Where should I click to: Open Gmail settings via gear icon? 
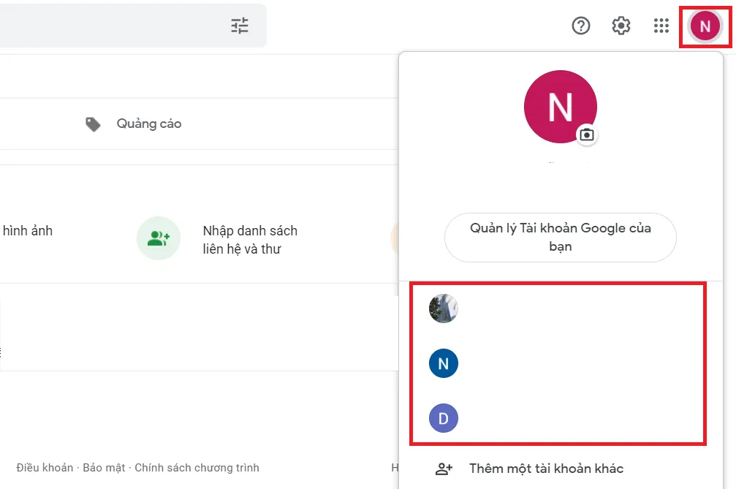(621, 26)
